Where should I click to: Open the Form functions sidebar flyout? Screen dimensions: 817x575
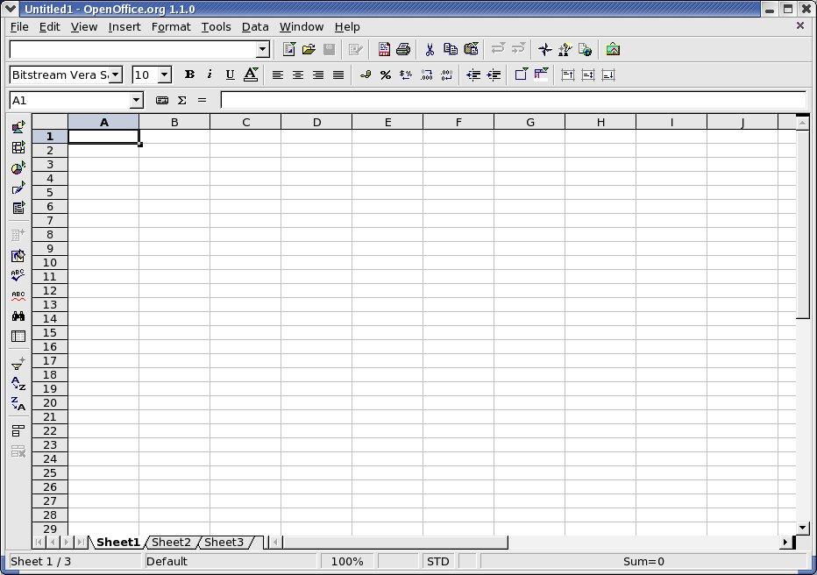point(18,209)
